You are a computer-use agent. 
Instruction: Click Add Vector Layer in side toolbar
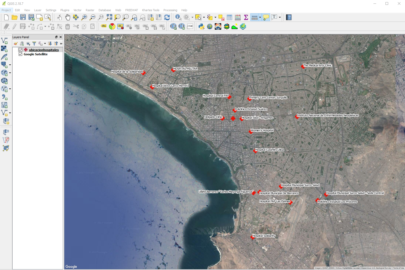point(4,41)
